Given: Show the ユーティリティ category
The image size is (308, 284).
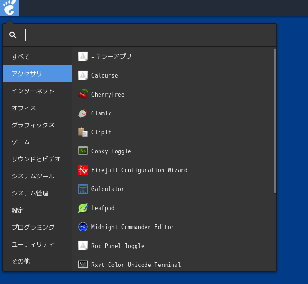Looking at the screenshot, I should click(37, 244).
